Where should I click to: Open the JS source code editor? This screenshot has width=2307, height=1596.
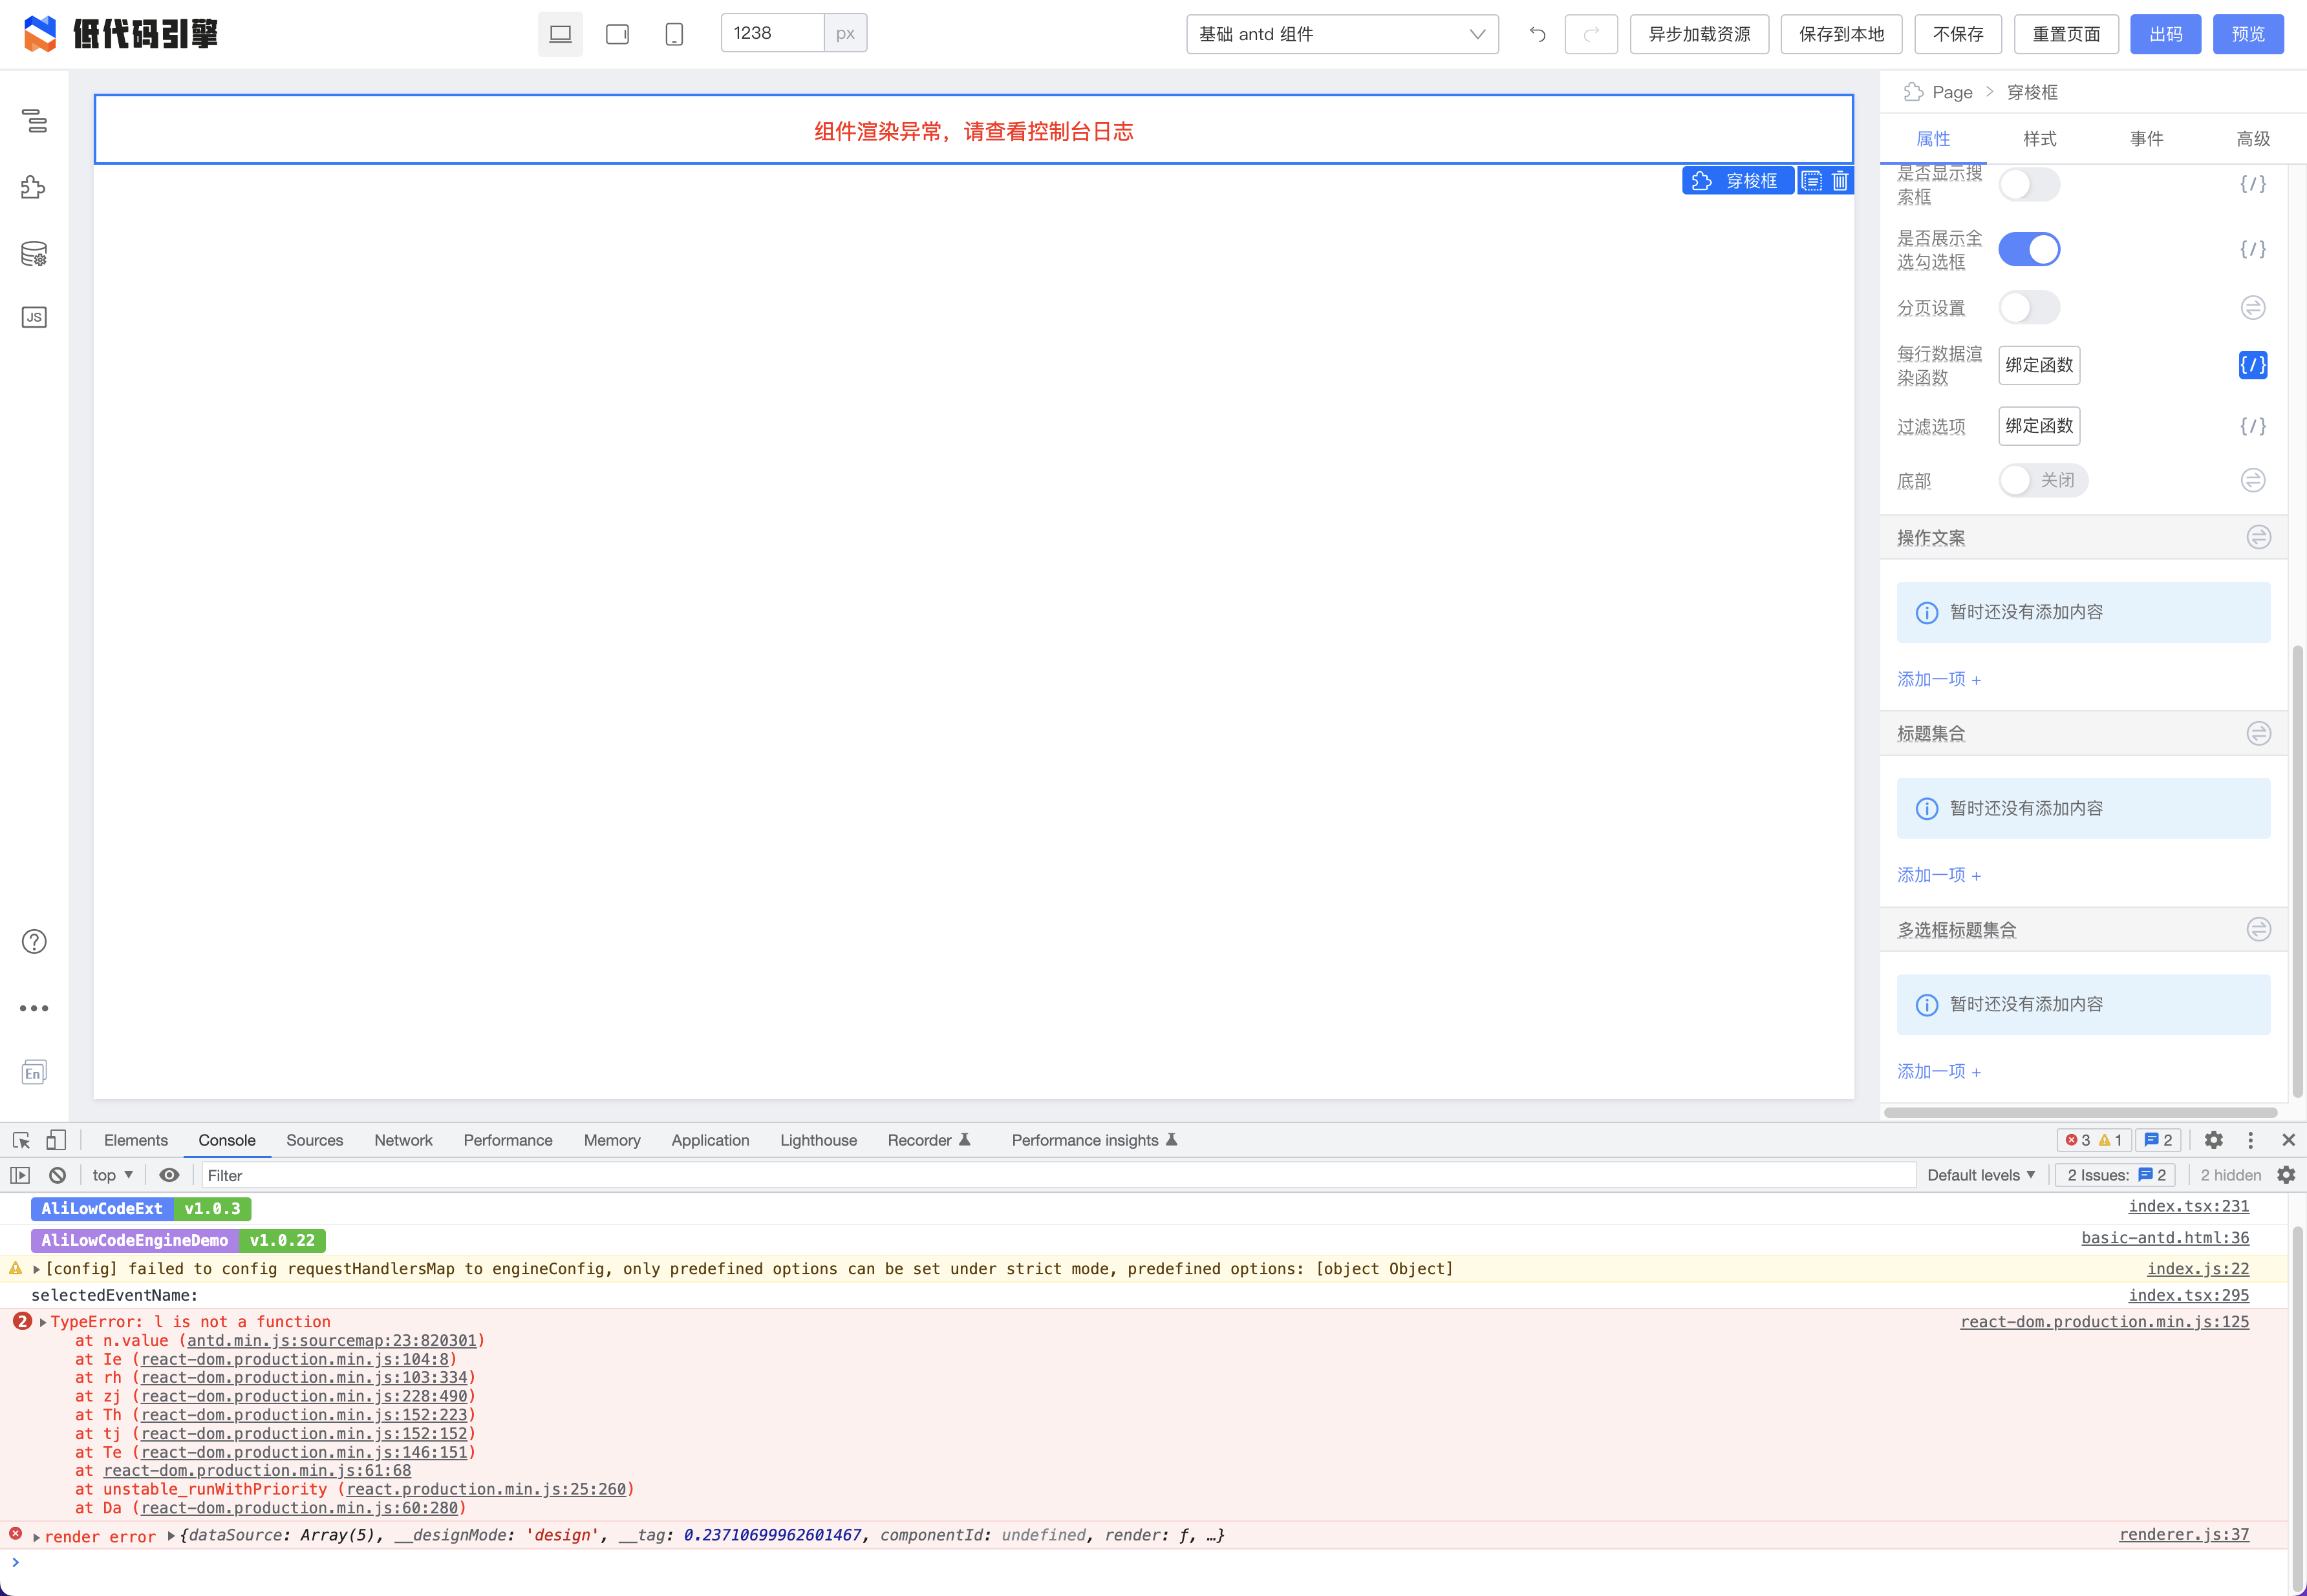click(x=33, y=317)
